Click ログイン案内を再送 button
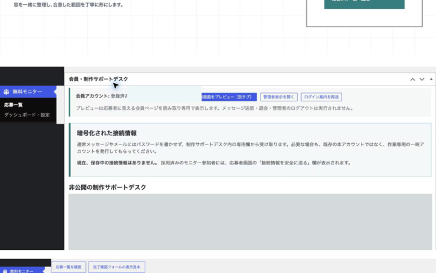436x273 pixels. (x=321, y=97)
